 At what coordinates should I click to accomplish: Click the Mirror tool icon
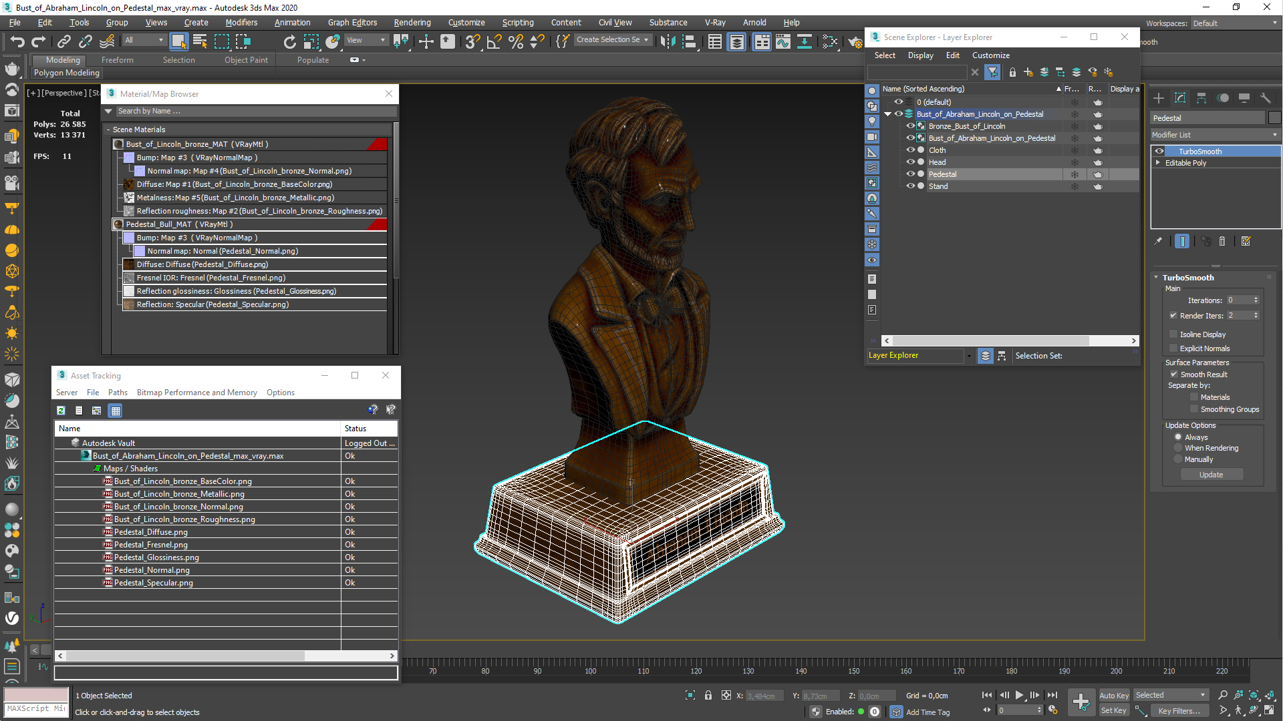[x=667, y=41]
